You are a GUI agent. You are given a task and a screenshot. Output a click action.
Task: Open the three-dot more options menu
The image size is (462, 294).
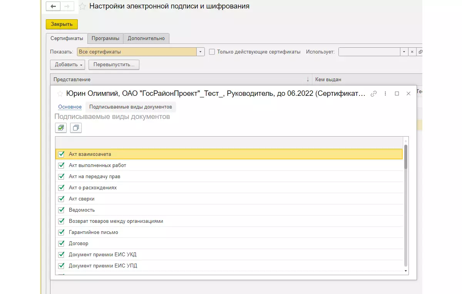pos(385,94)
